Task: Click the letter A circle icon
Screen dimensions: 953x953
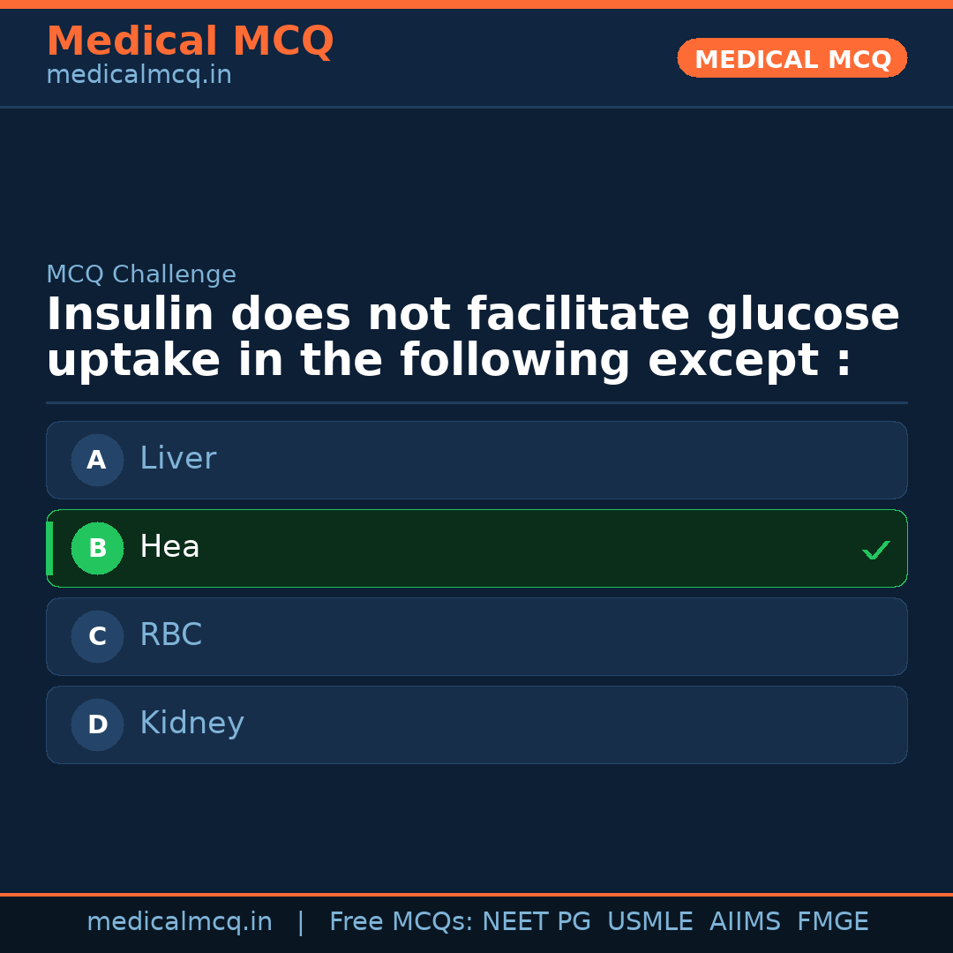Action: pos(97,460)
